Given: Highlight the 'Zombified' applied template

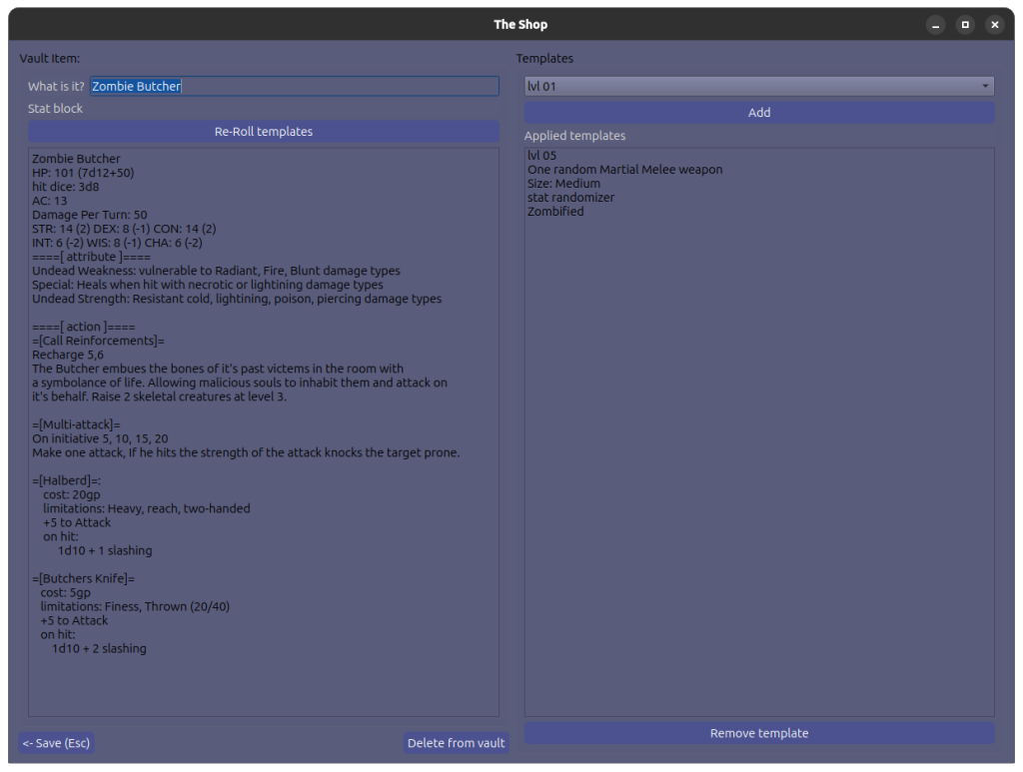Looking at the screenshot, I should 555,212.
